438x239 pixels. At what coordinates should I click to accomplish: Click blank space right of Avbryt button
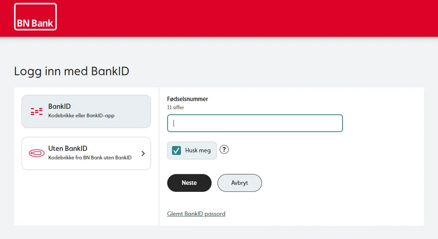click(342, 183)
